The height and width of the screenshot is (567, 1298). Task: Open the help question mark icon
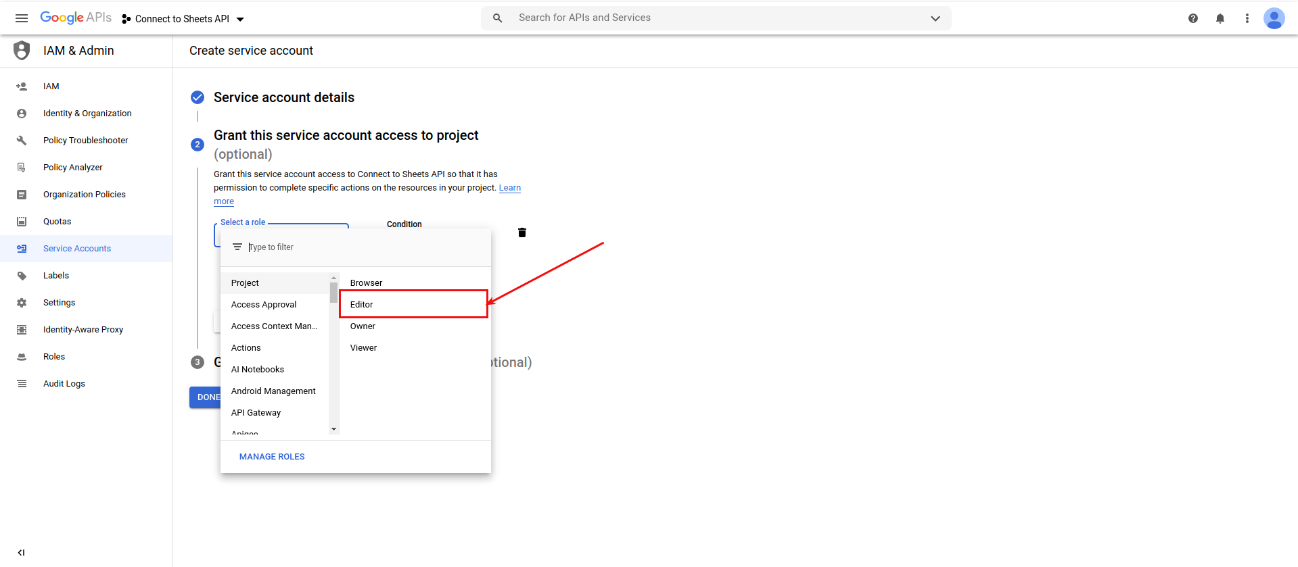(x=1193, y=18)
